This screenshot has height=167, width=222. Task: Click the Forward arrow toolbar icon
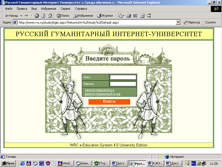(26, 16)
